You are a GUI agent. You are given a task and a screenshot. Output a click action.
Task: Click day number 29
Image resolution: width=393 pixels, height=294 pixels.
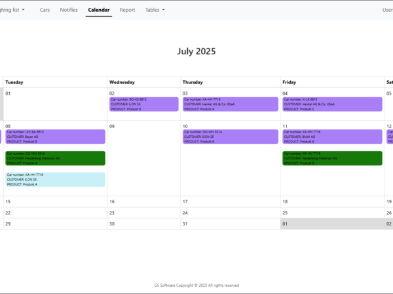coord(8,224)
